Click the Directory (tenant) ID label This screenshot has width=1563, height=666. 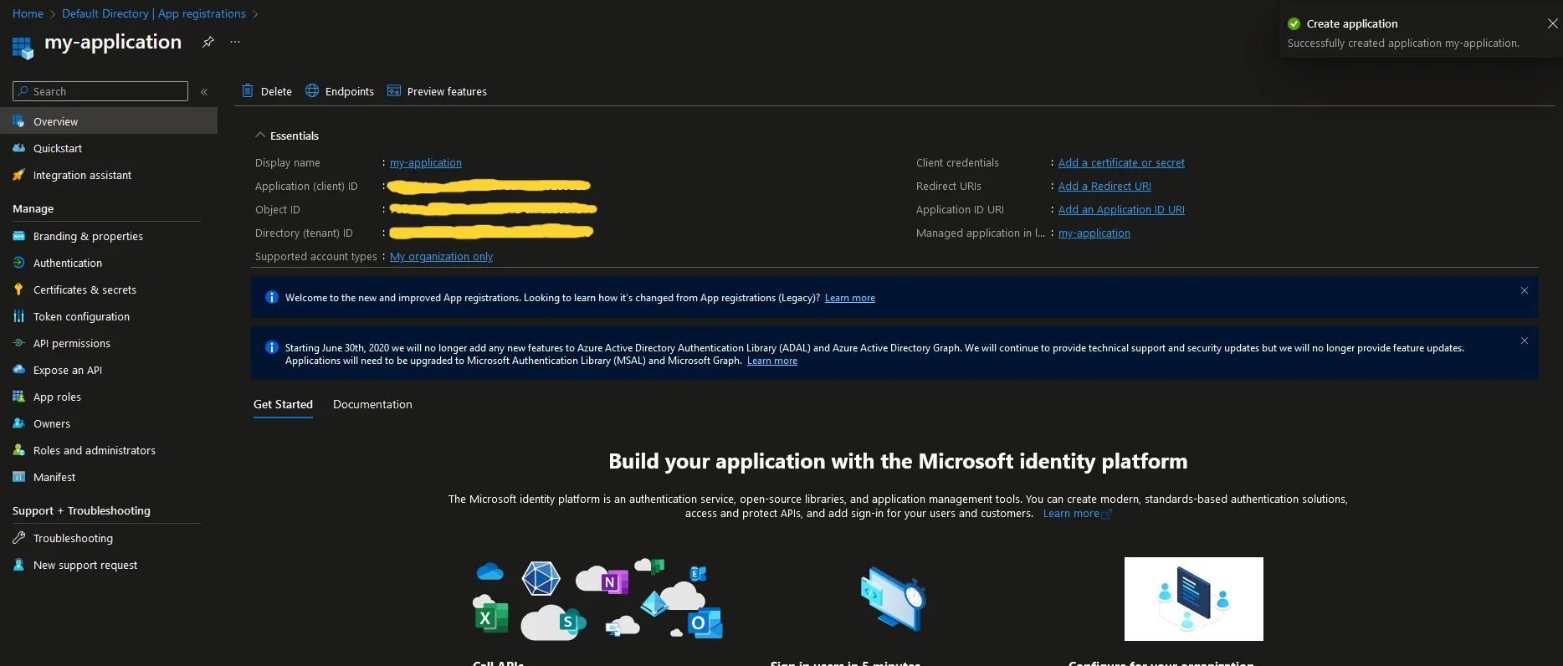tap(304, 233)
